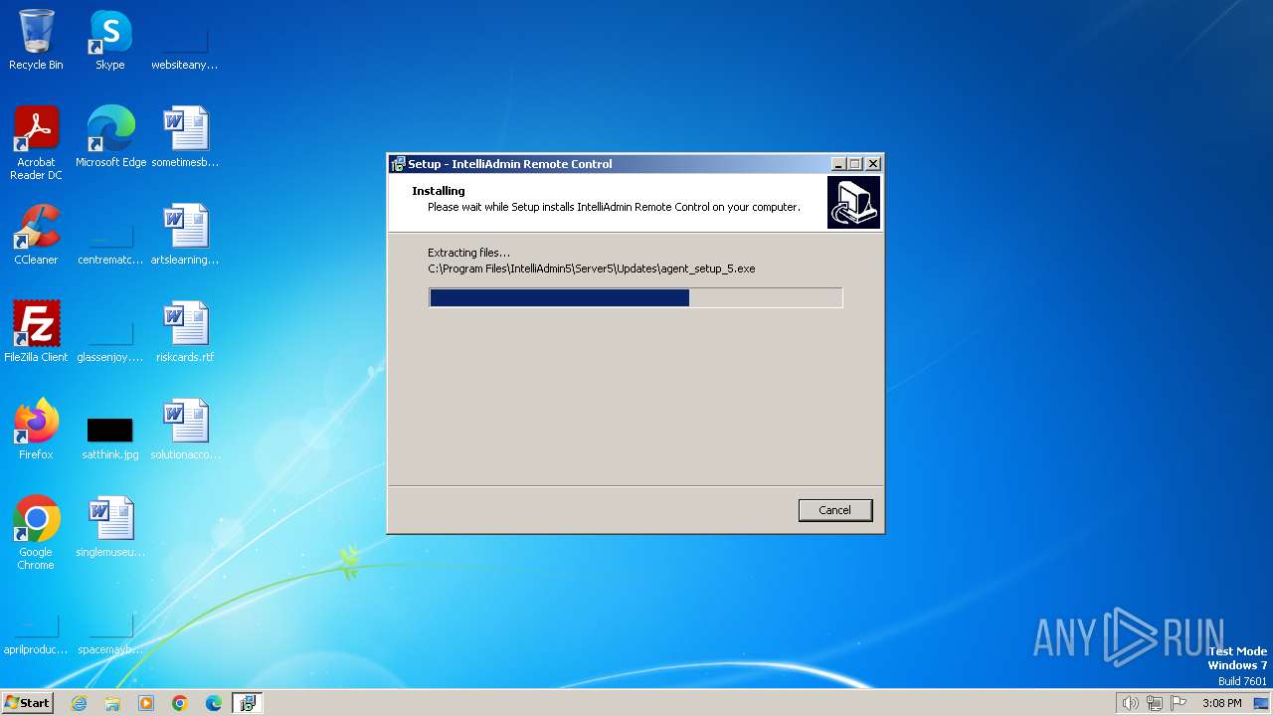The height and width of the screenshot is (716, 1273).
Task: Open Windows Media Player from taskbar
Action: tap(146, 703)
